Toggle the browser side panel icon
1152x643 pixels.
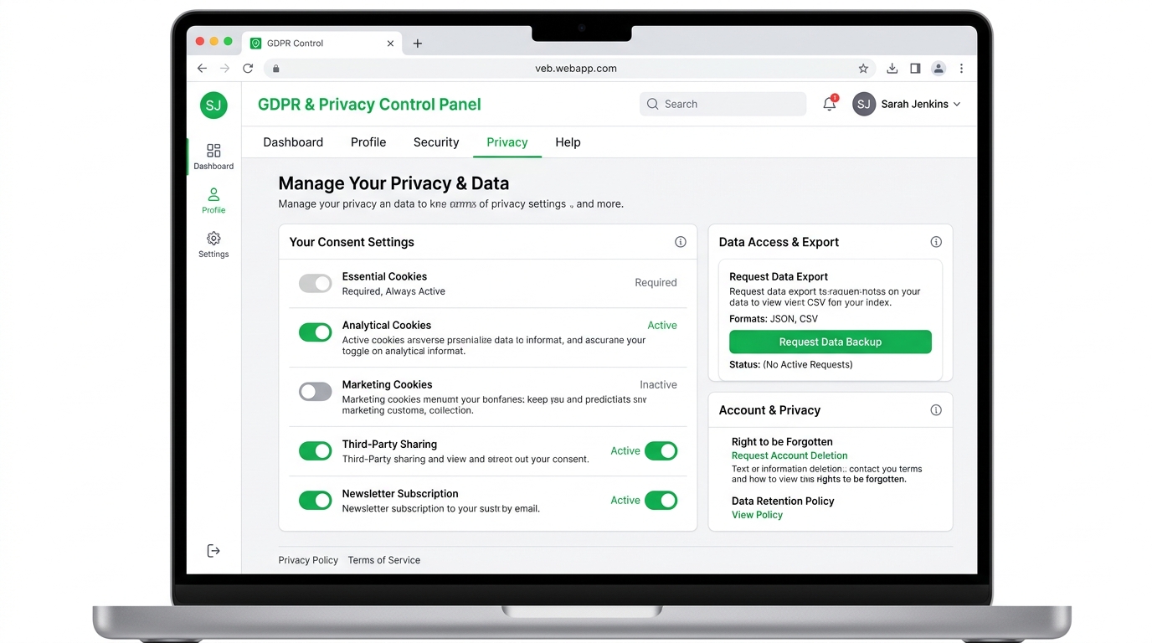coord(915,69)
